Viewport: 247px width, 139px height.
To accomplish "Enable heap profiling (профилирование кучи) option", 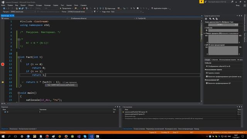I will [x=223, y=76].
